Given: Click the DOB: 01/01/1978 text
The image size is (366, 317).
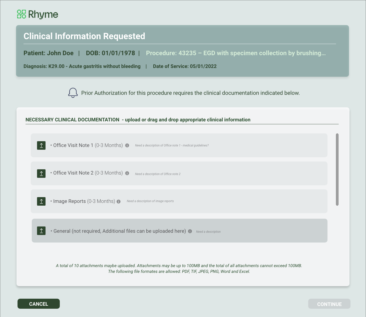Looking at the screenshot, I should click(110, 53).
